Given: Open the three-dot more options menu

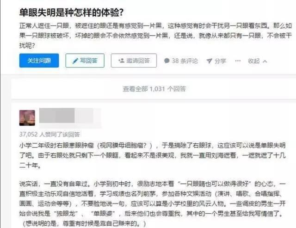Looking at the screenshot, I should pyautogui.click(x=238, y=61).
